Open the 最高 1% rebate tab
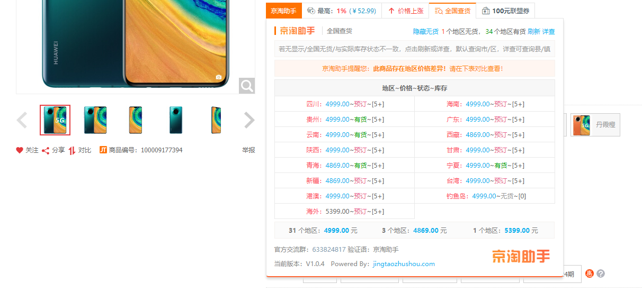The width and height of the screenshot is (642, 292). 342,11
